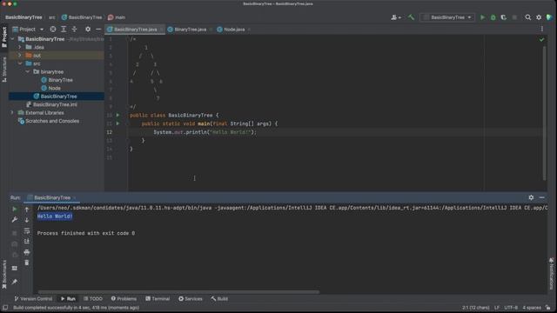Expand all in Project tool window

pos(64,30)
